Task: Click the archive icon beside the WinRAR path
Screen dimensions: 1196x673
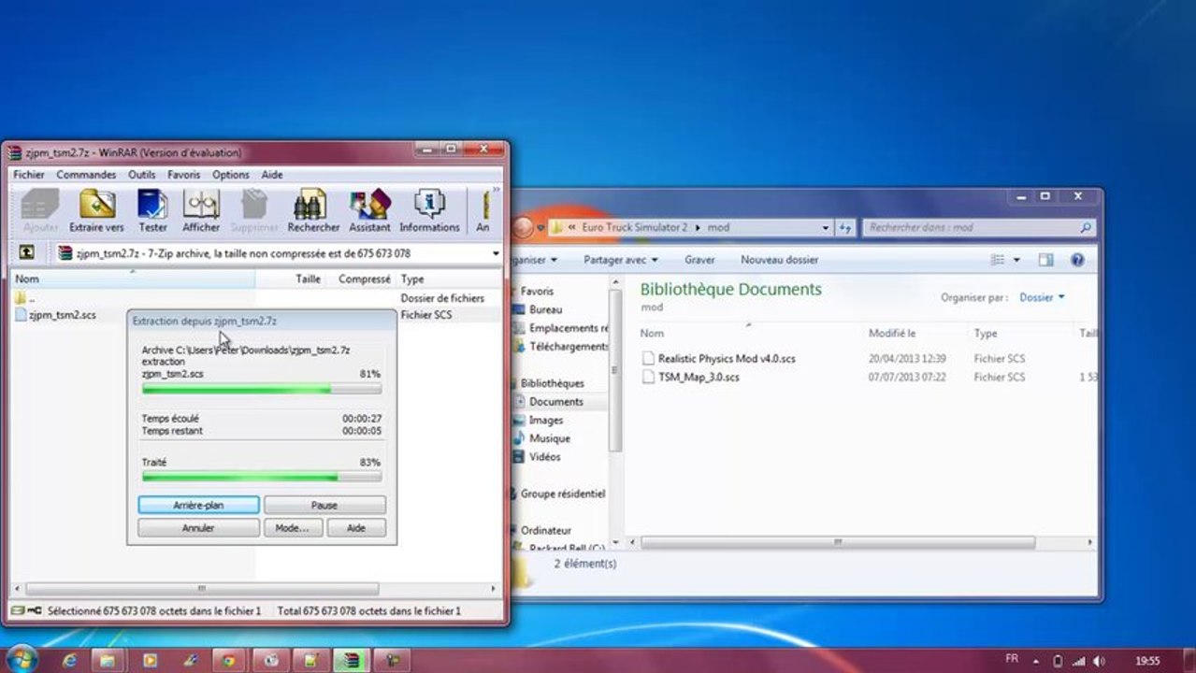Action: click(65, 253)
